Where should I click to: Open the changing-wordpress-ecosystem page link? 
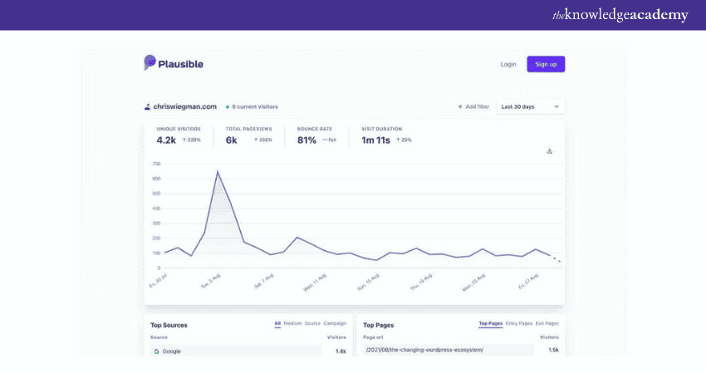pyautogui.click(x=424, y=351)
